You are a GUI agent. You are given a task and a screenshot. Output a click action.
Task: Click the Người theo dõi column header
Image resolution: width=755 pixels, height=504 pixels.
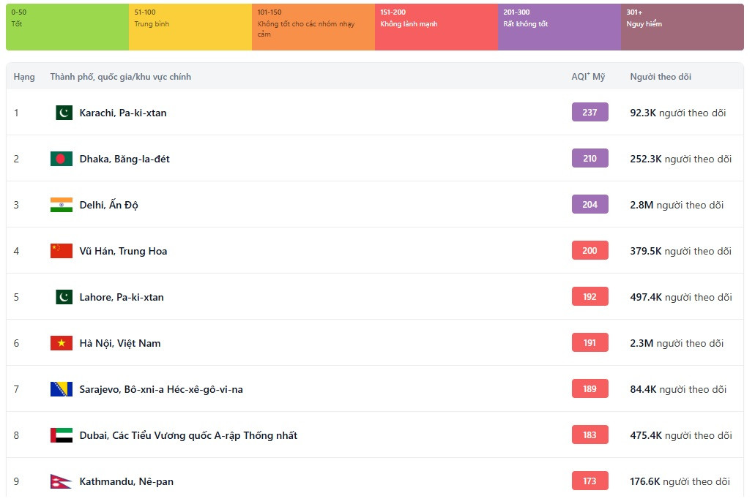(660, 77)
